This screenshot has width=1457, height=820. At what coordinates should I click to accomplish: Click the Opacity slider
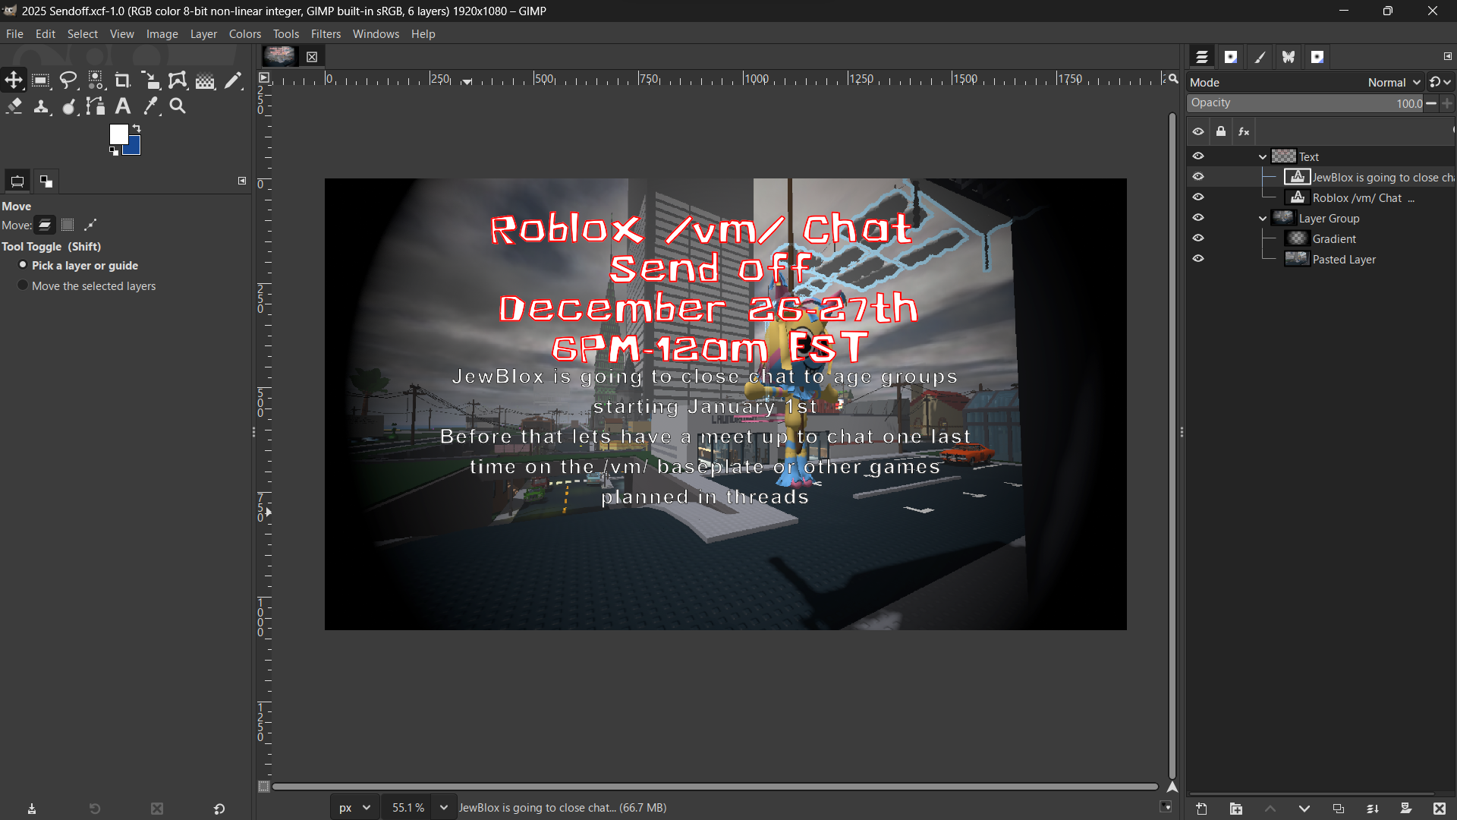(1305, 103)
